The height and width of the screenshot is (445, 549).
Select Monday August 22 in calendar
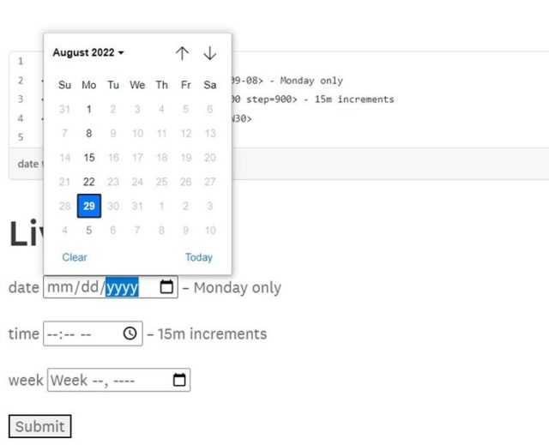coord(89,182)
